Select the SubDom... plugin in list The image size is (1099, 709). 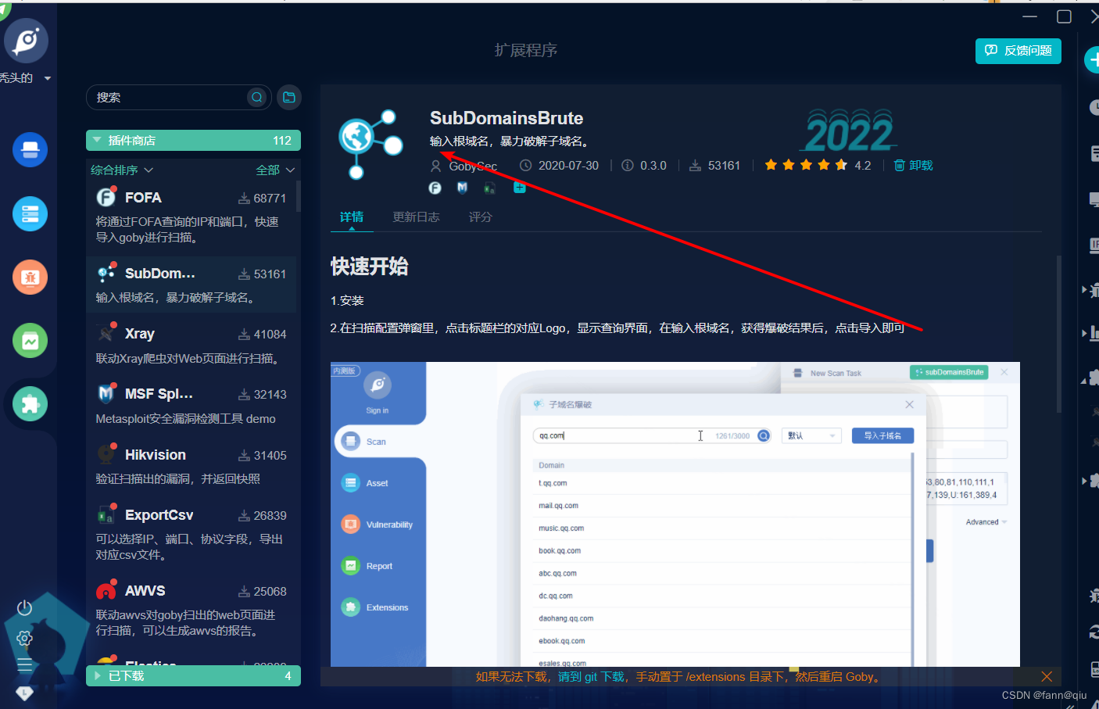(x=192, y=285)
